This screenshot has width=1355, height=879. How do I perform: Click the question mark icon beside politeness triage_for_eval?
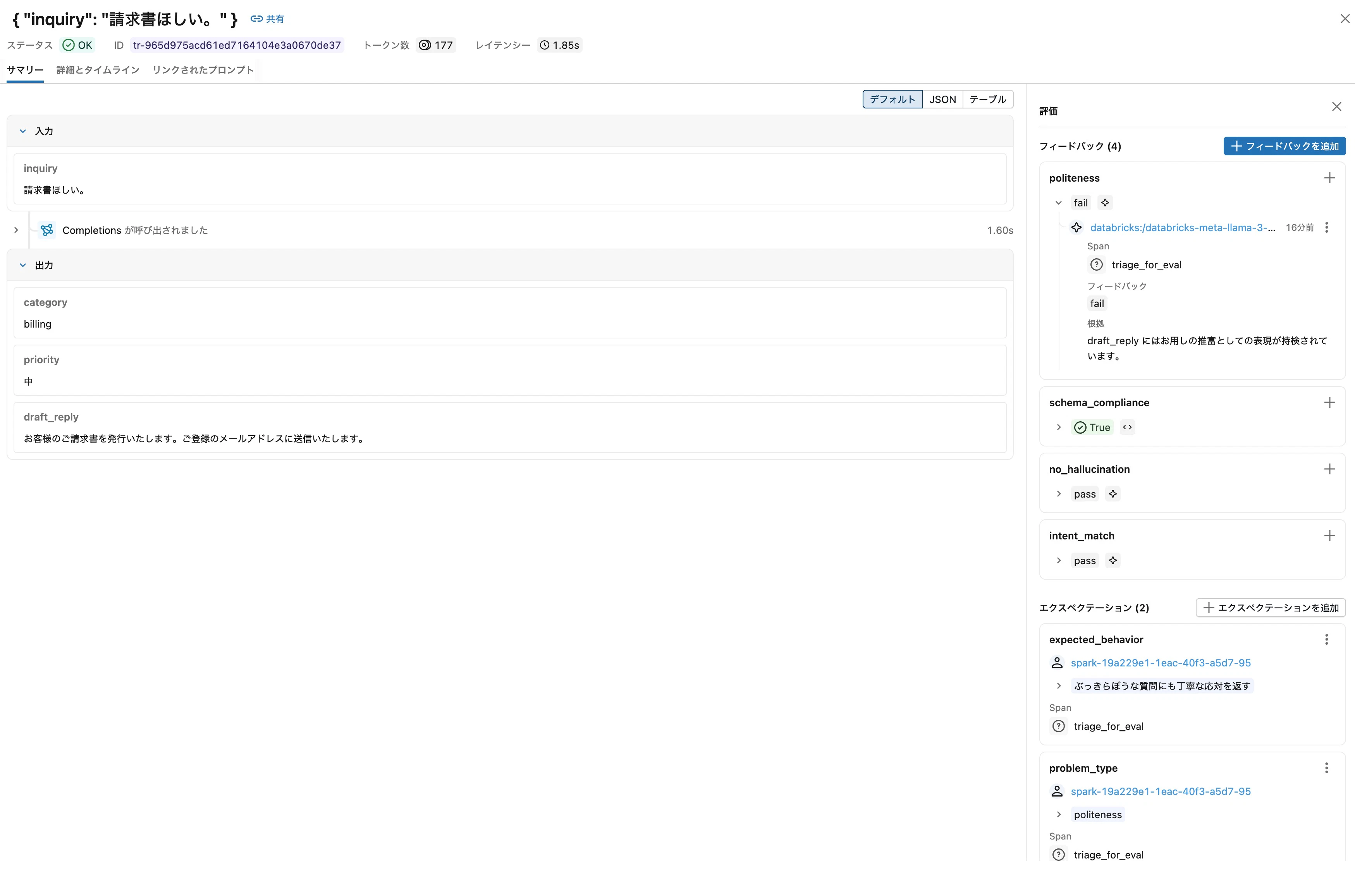point(1097,265)
